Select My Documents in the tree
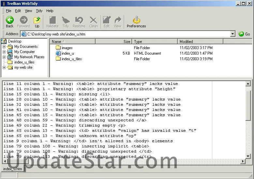 pyautogui.click(x=26, y=47)
